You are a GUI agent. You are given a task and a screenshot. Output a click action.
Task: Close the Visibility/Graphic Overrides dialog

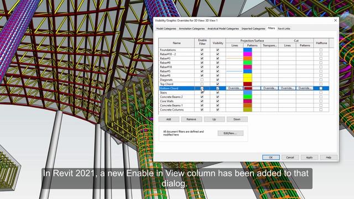pyautogui.click(x=335, y=20)
